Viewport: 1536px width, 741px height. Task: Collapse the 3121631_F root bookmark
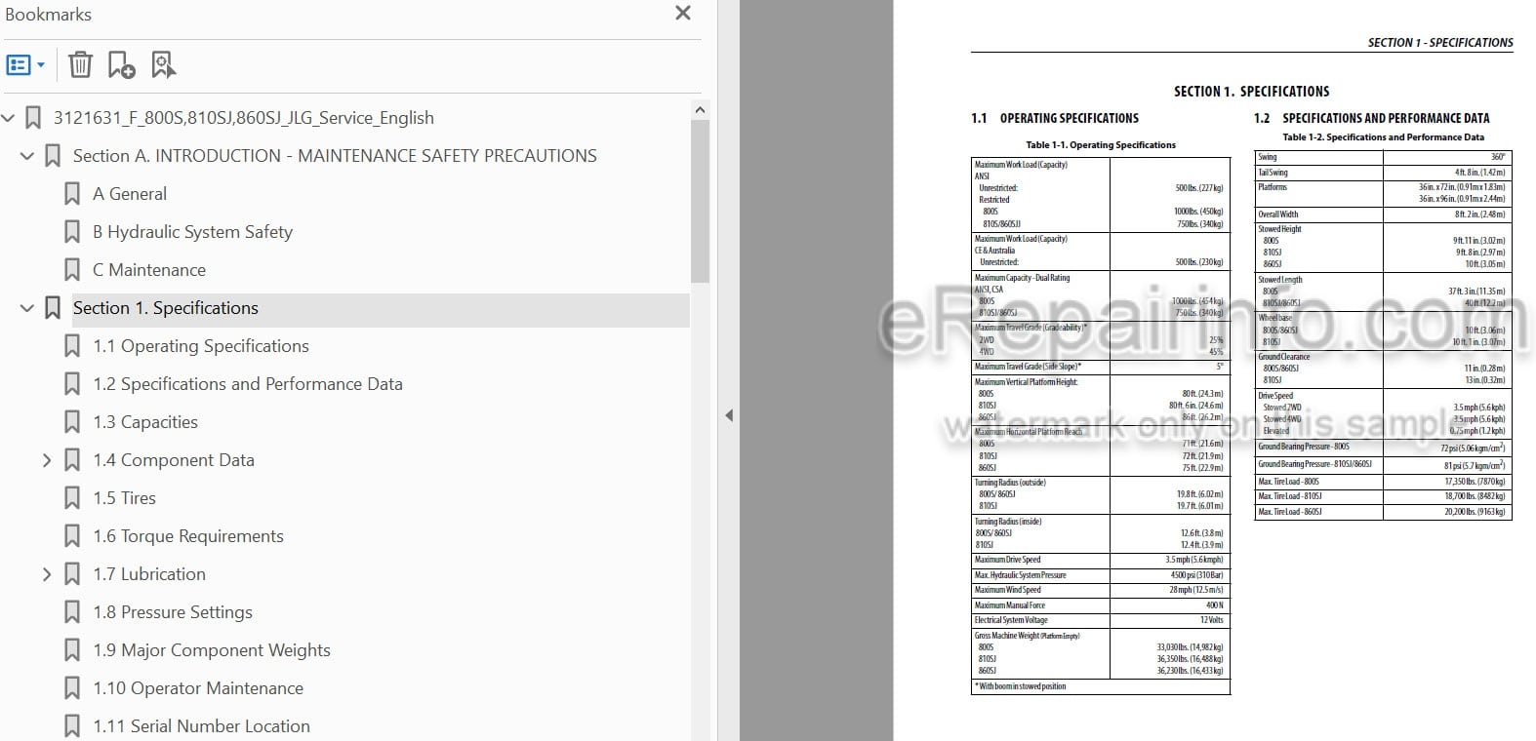tap(9, 118)
